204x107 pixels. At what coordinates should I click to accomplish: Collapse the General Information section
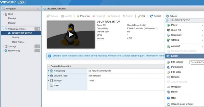tap(49, 66)
